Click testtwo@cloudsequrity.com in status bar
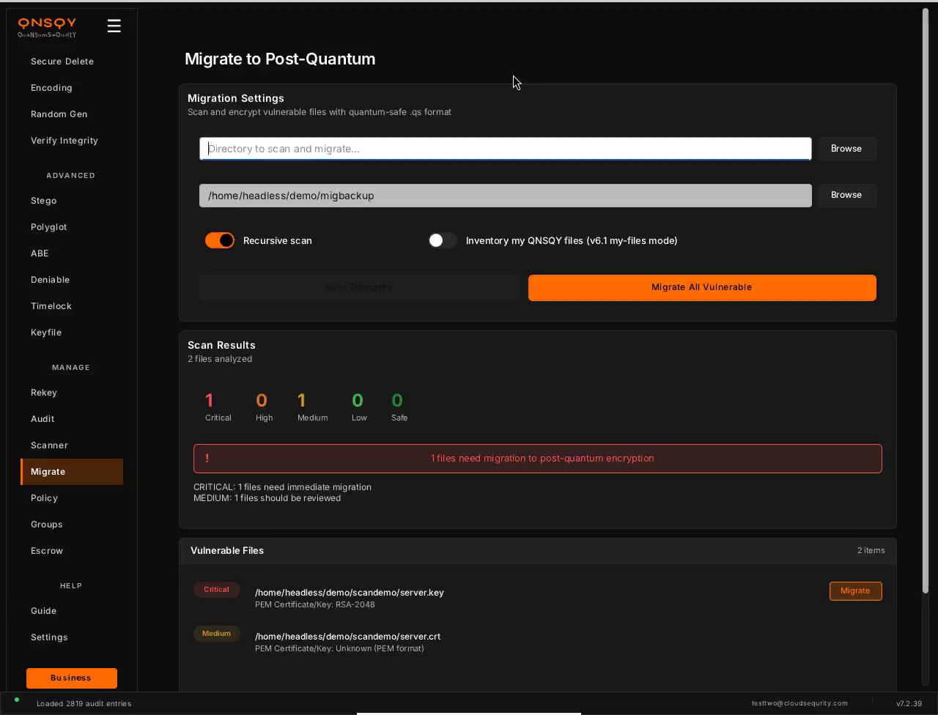The image size is (938, 715). coord(799,703)
